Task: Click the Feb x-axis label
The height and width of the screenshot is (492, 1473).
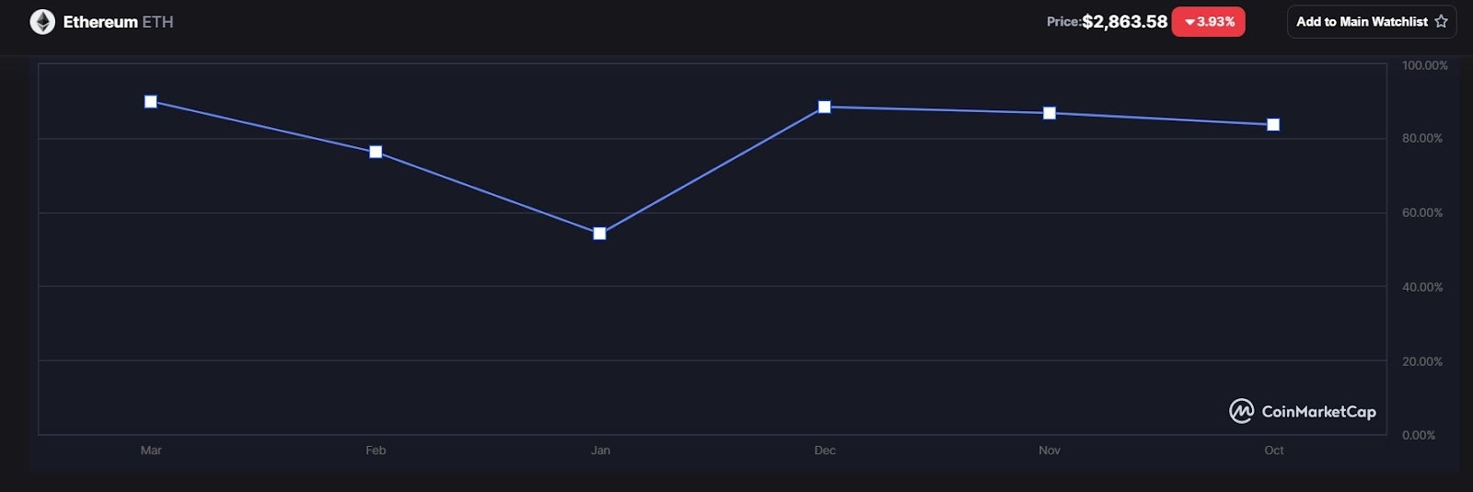Action: click(376, 451)
